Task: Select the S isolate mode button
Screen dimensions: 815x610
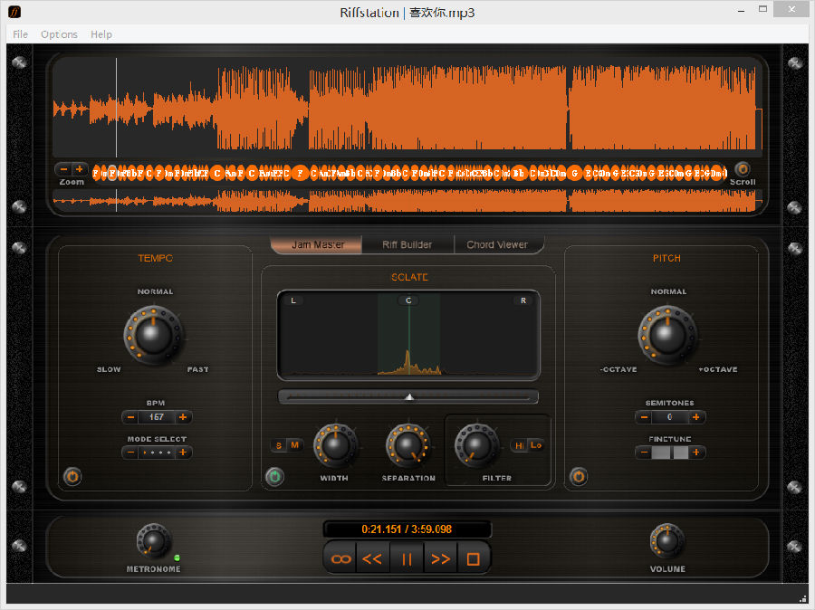Action: coord(279,445)
